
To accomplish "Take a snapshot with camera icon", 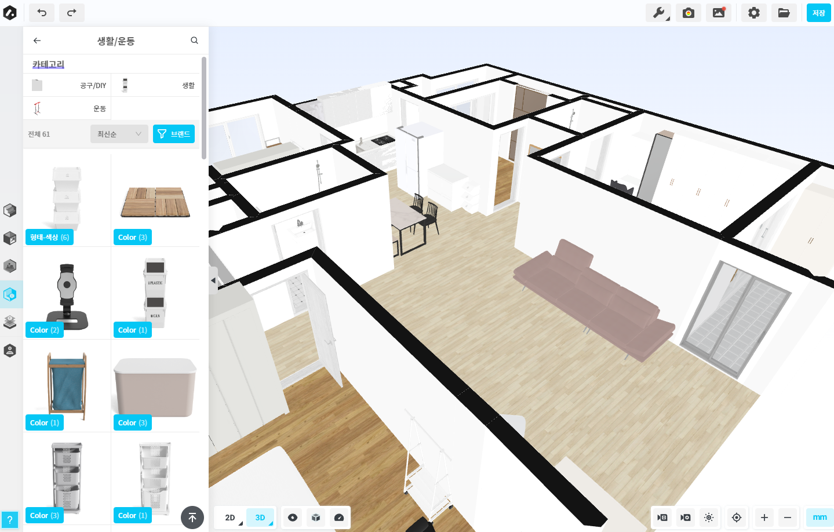I will point(689,13).
